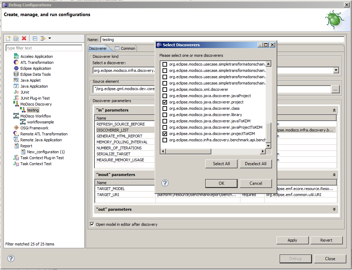Viewport: 352px width, 270px height.
Task: Click discoverer list scroll left arrow
Action: click(x=164, y=151)
